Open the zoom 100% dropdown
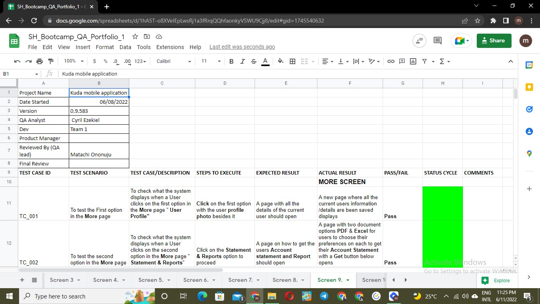Viewport: 540px width, 304px height. pyautogui.click(x=74, y=61)
